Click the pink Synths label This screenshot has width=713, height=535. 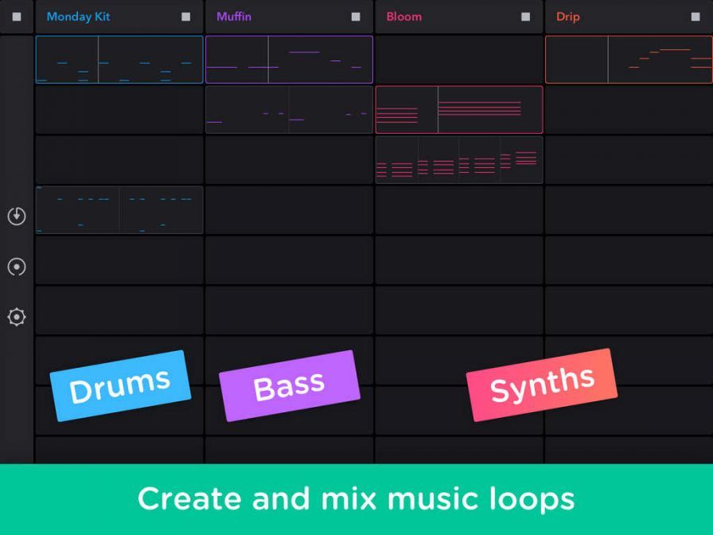click(541, 385)
